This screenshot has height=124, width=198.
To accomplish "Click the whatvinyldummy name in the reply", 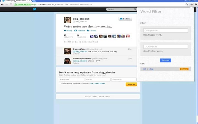I will (82, 59).
